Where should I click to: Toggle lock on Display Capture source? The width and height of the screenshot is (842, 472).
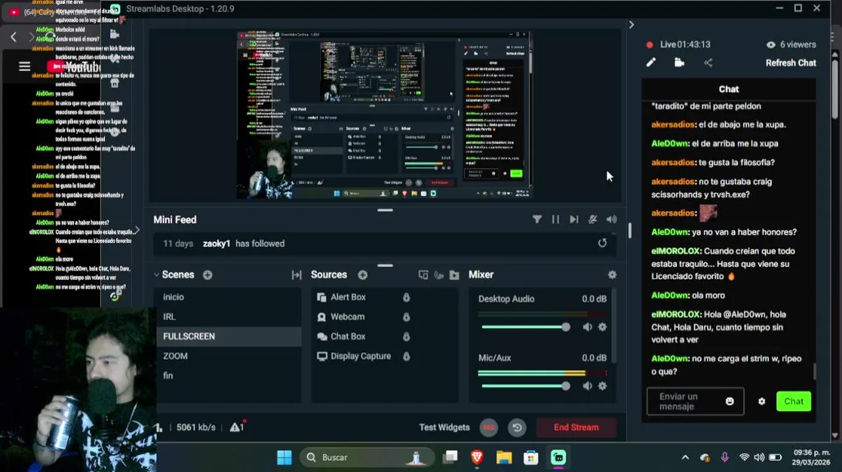tap(406, 356)
